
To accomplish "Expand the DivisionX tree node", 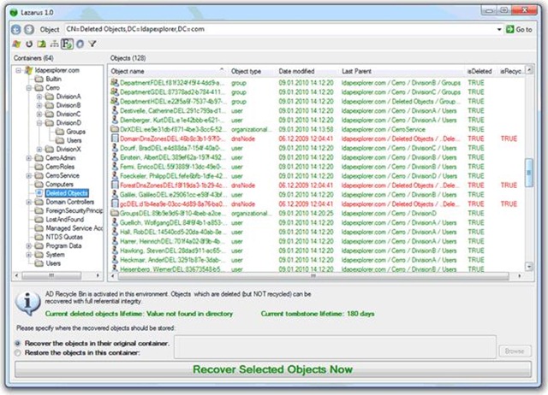I will (x=39, y=150).
